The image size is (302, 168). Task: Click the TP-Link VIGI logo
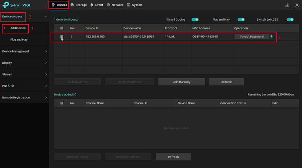click(x=16, y=5)
